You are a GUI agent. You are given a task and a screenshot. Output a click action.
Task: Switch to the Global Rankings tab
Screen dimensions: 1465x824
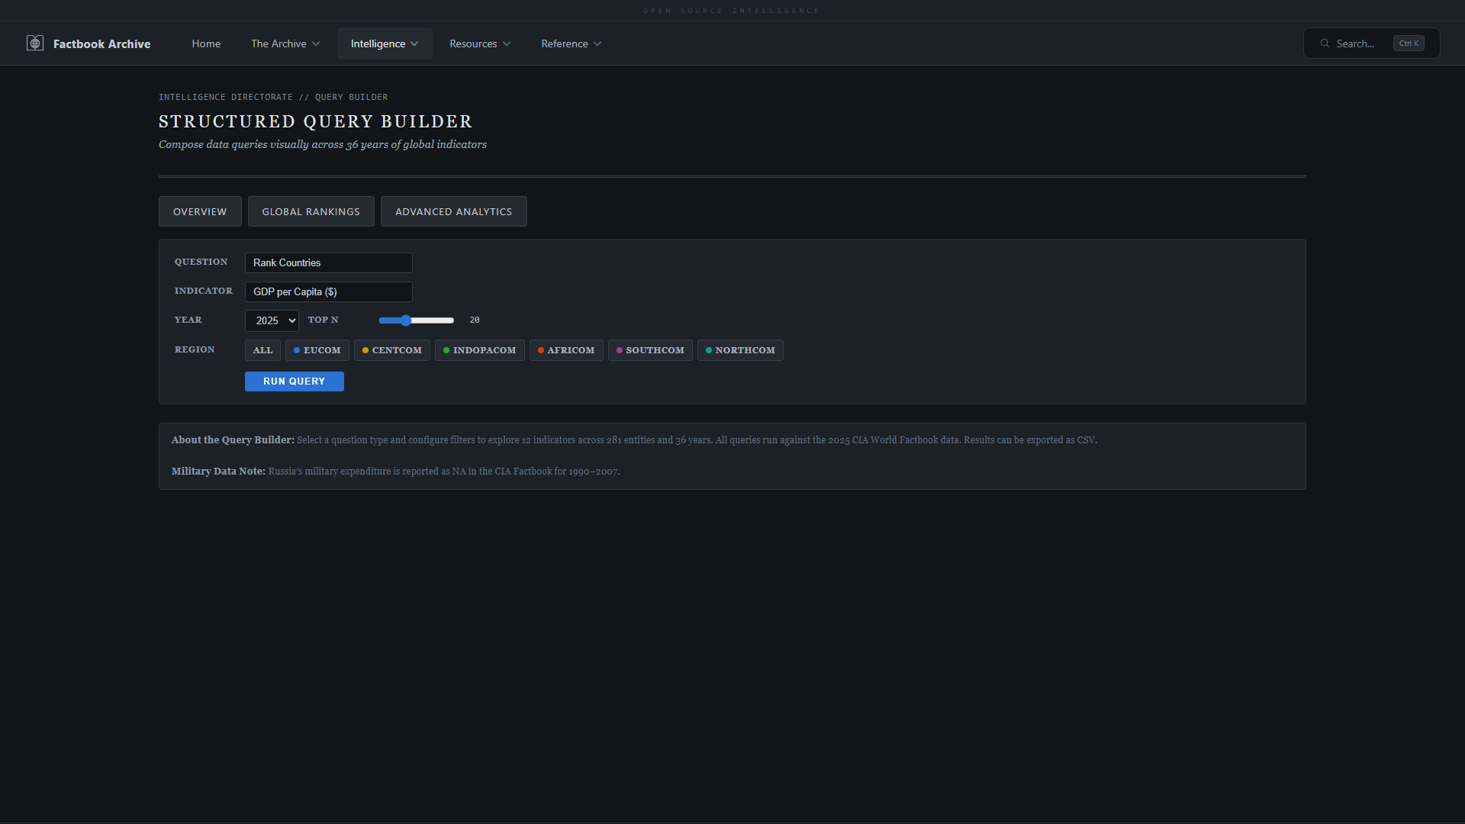tap(311, 212)
